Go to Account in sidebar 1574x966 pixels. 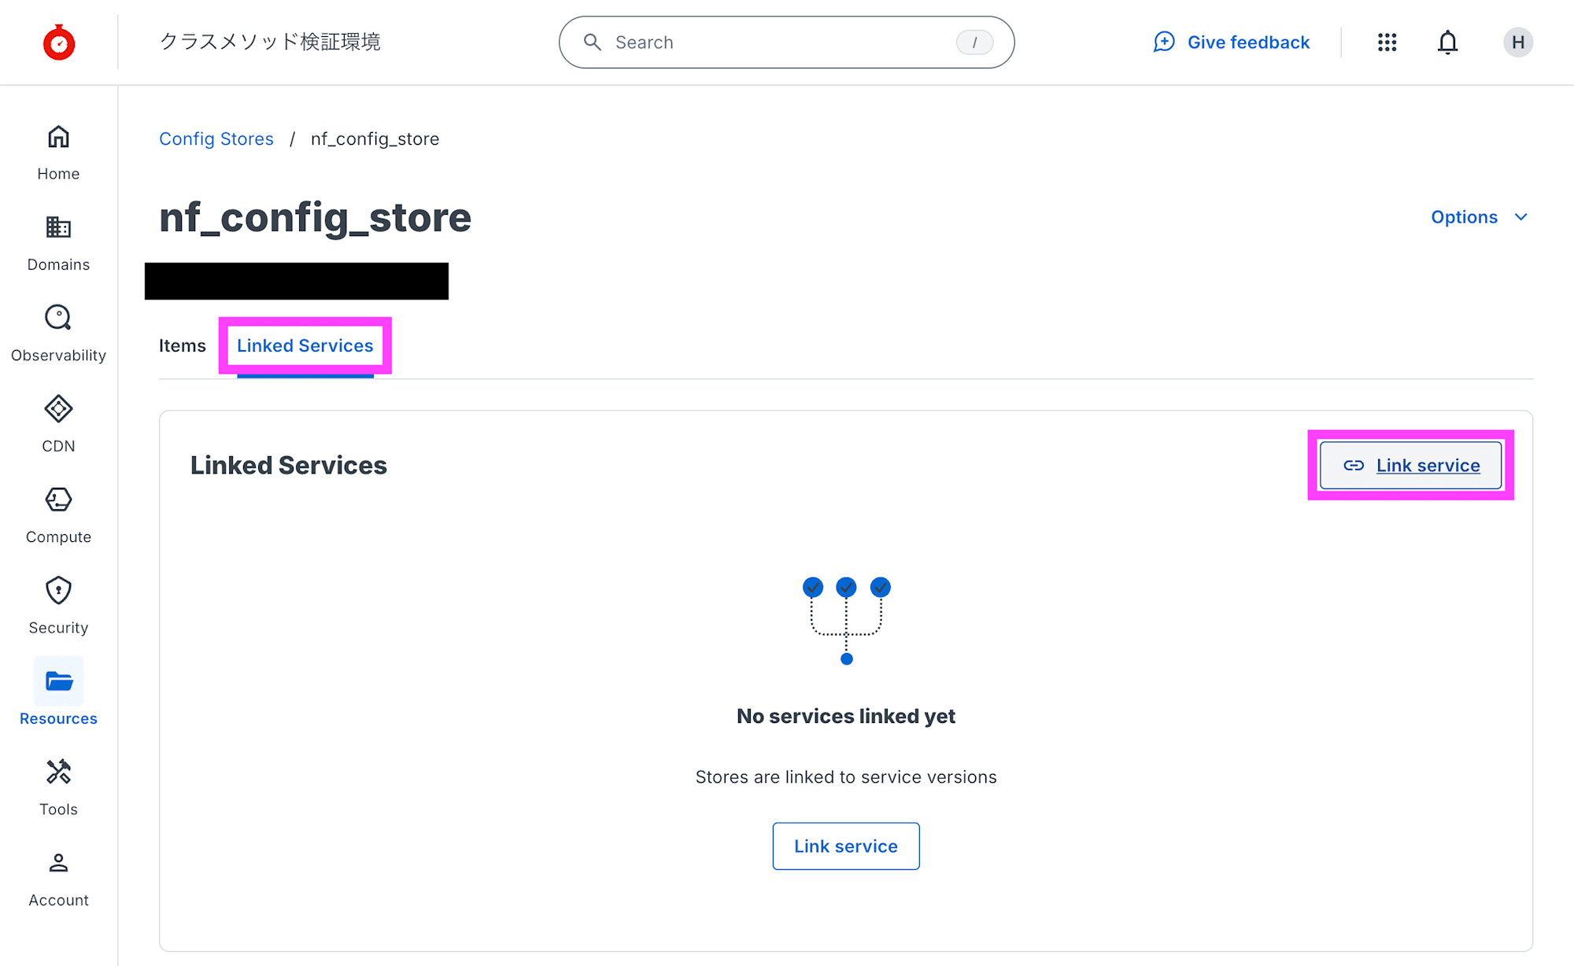(x=58, y=878)
